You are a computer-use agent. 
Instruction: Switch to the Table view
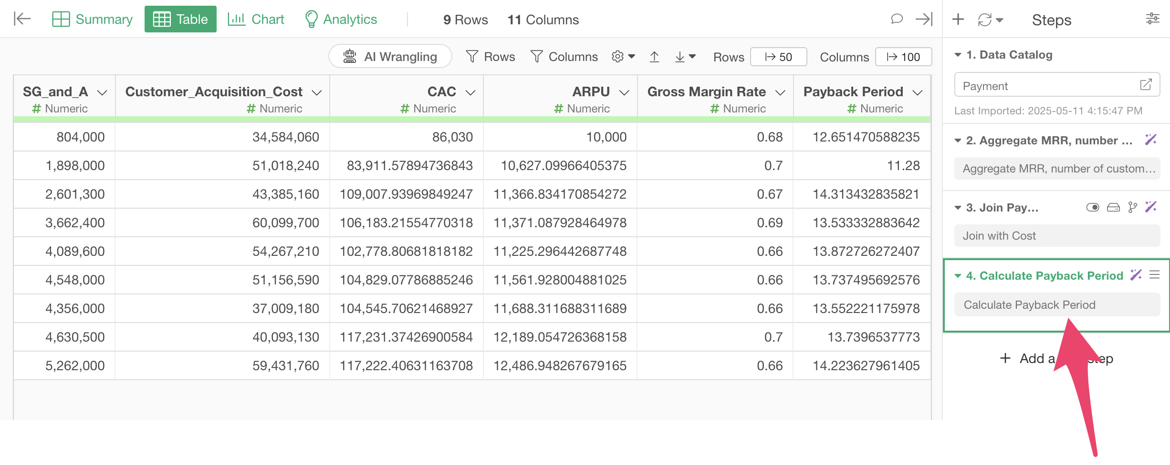click(x=180, y=19)
